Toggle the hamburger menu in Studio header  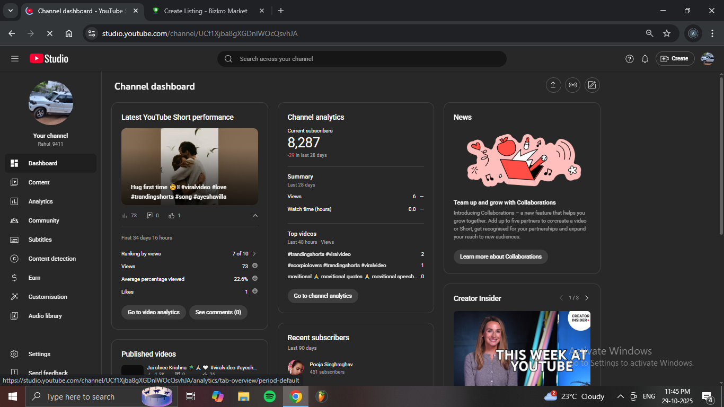tap(15, 59)
